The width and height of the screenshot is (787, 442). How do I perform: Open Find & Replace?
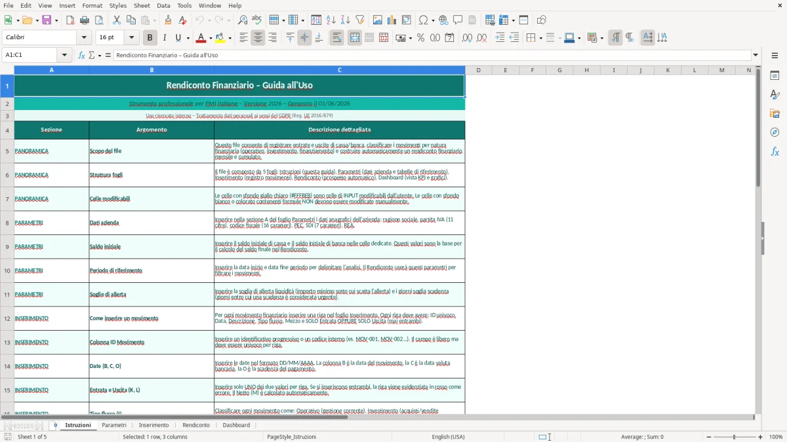tap(243, 20)
